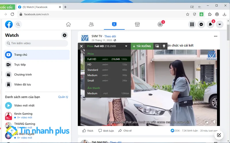Open the extensions puzzle icon
The image size is (230, 143).
(210, 14)
